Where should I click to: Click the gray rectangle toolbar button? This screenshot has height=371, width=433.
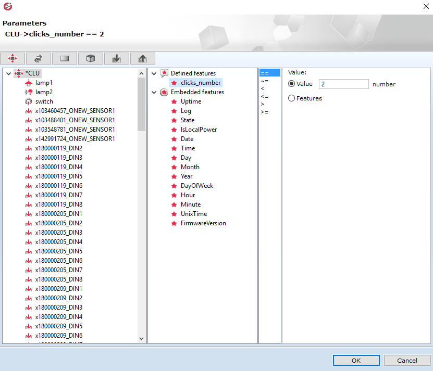(x=65, y=58)
